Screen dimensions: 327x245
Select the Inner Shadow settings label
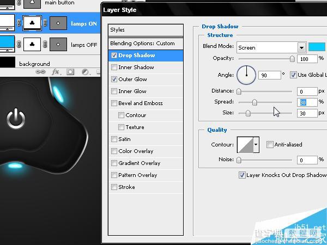[x=136, y=68]
